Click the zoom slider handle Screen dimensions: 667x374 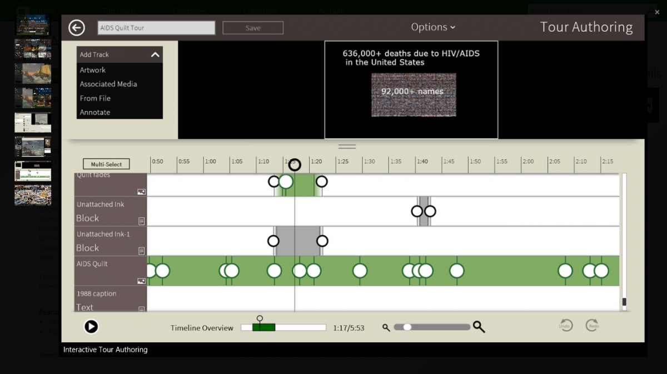click(x=407, y=327)
